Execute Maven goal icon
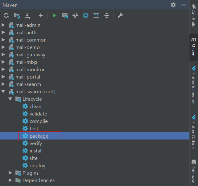This screenshot has height=186, width=198. click(65, 16)
